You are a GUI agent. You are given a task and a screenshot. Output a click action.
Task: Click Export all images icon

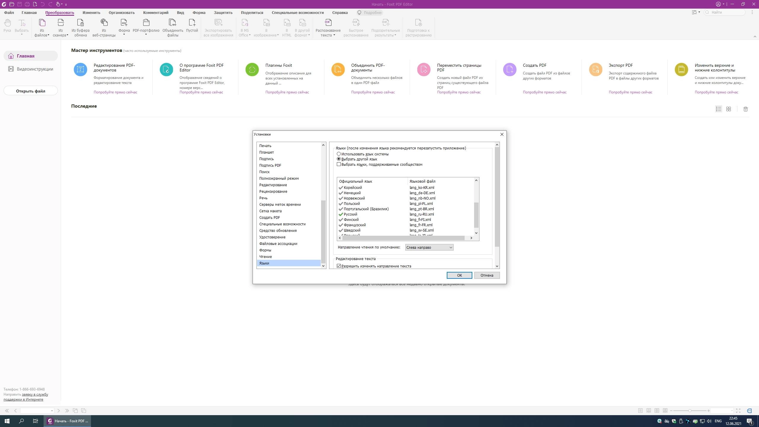click(218, 23)
